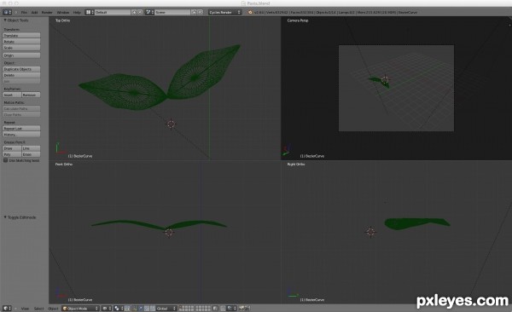Viewport: 512px width, 312px height.
Task: Open the Global transform orientation dropdown
Action: coord(166,309)
